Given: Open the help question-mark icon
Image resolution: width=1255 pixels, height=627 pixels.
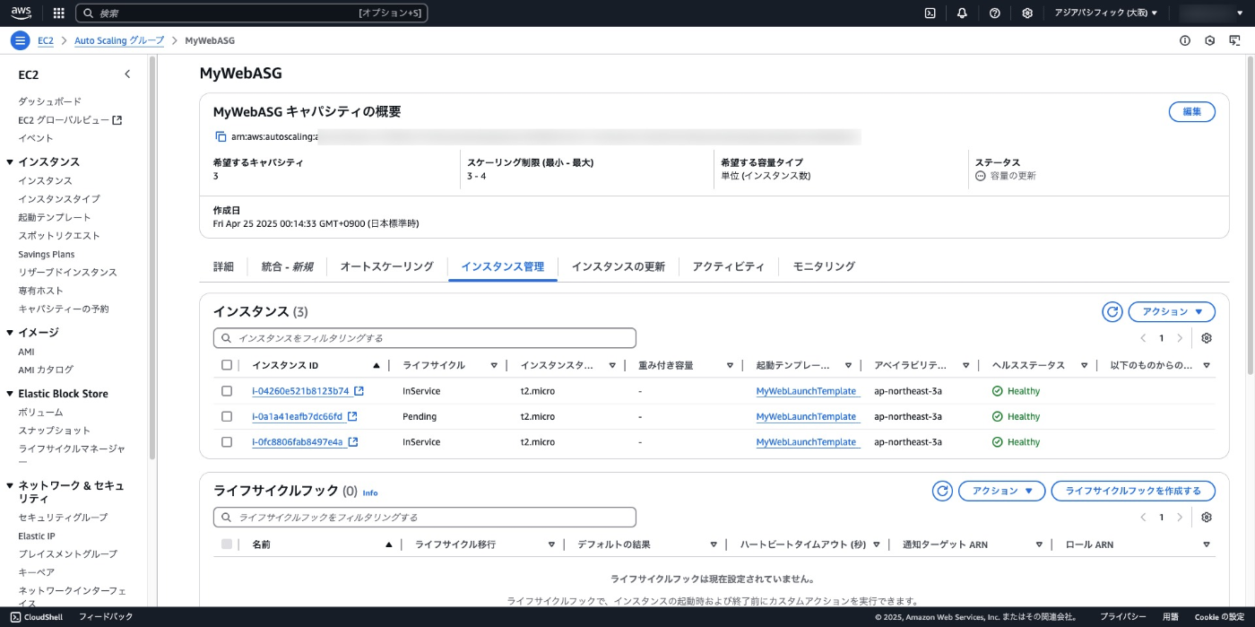Looking at the screenshot, I should tap(995, 13).
